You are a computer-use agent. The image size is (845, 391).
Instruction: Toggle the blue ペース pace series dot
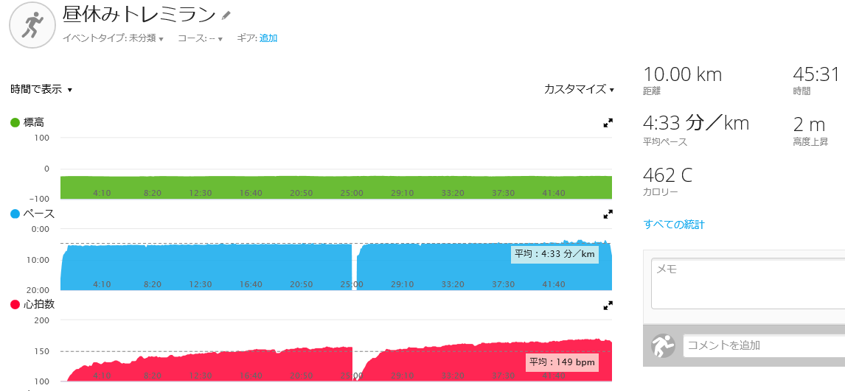pos(15,214)
